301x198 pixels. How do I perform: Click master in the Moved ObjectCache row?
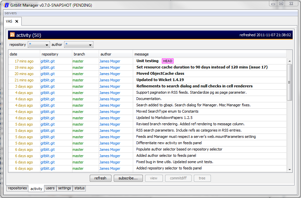(x=78, y=74)
